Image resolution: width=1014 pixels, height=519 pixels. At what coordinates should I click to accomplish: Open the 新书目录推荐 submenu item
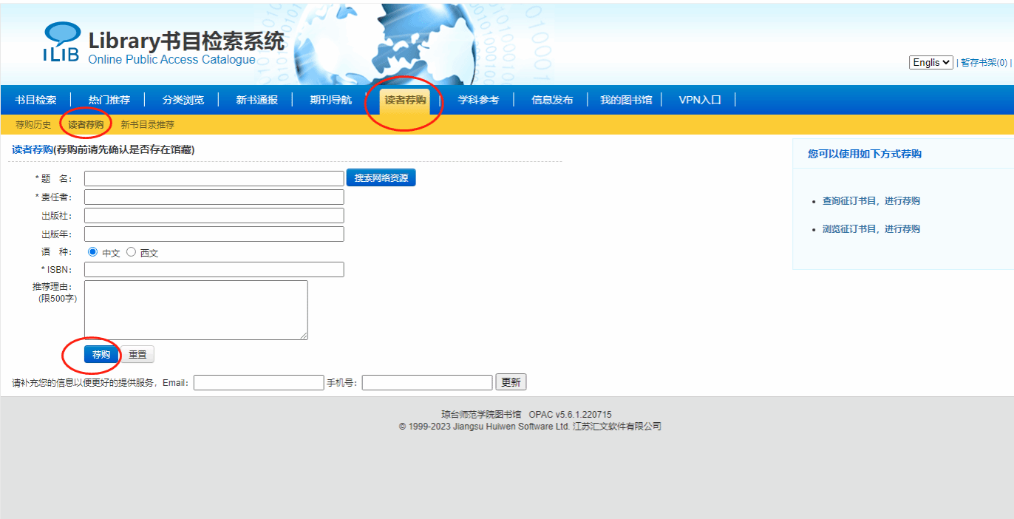pos(148,125)
